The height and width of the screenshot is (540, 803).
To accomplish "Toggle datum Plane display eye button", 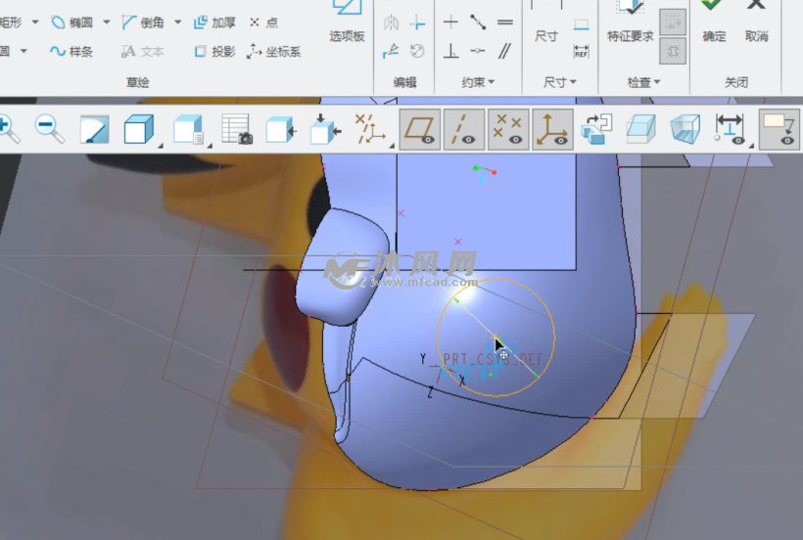I will click(420, 129).
